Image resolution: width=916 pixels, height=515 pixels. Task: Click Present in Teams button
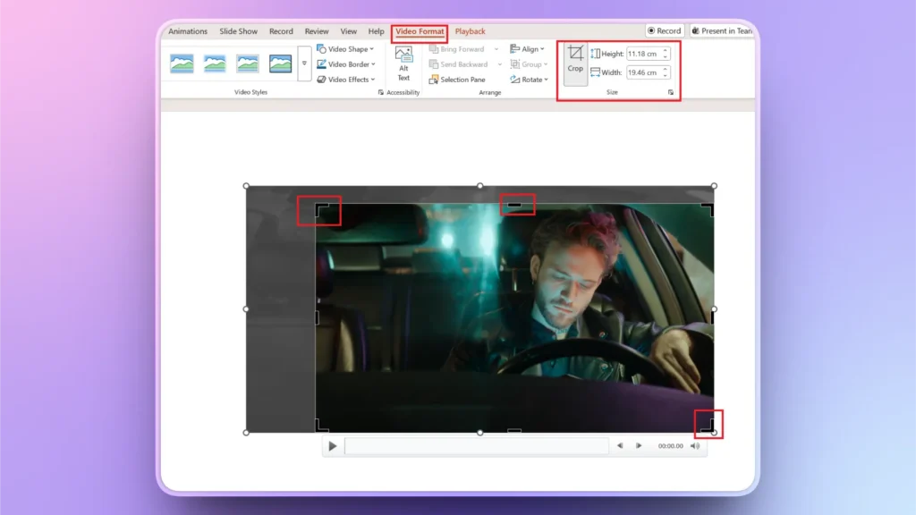722,30
